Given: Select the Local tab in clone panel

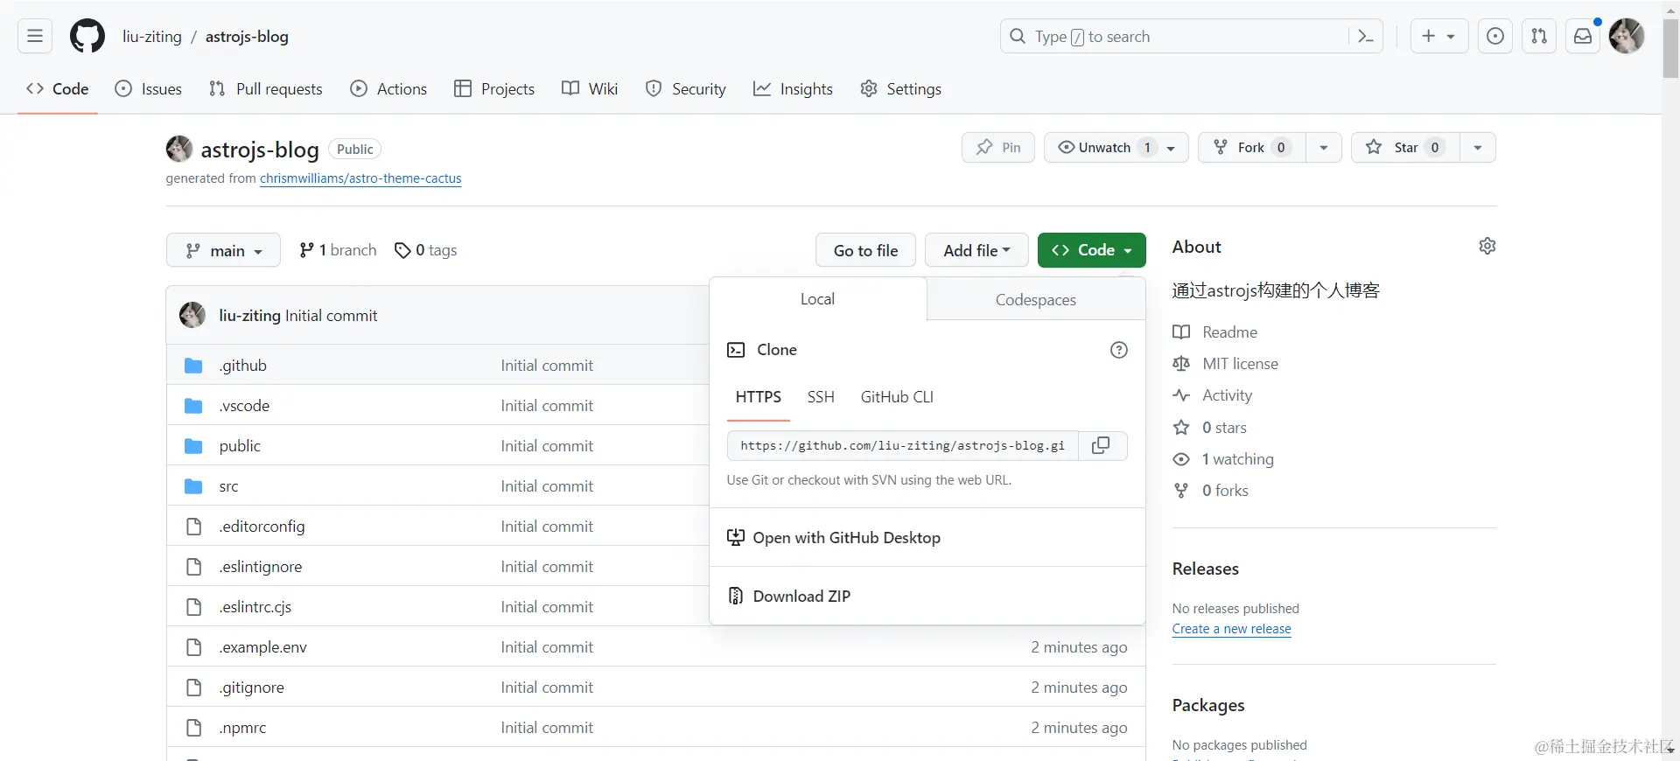Looking at the screenshot, I should click(817, 299).
